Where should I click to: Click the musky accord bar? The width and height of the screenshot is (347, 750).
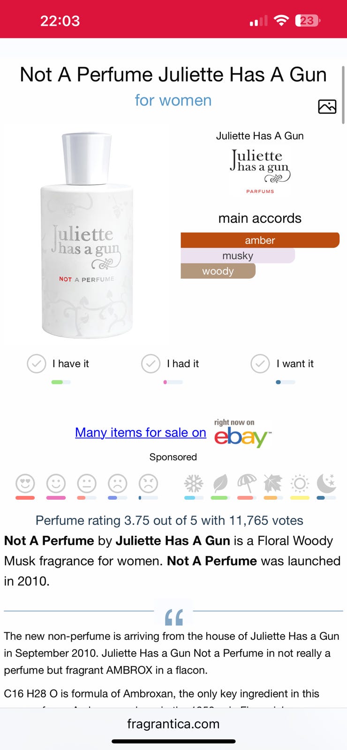click(x=238, y=256)
